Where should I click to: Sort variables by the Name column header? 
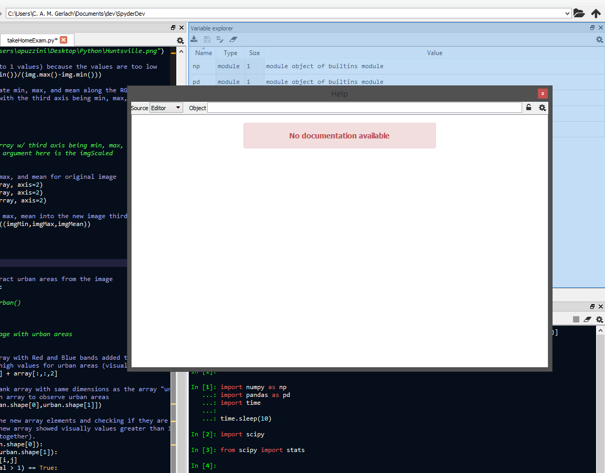coord(203,52)
